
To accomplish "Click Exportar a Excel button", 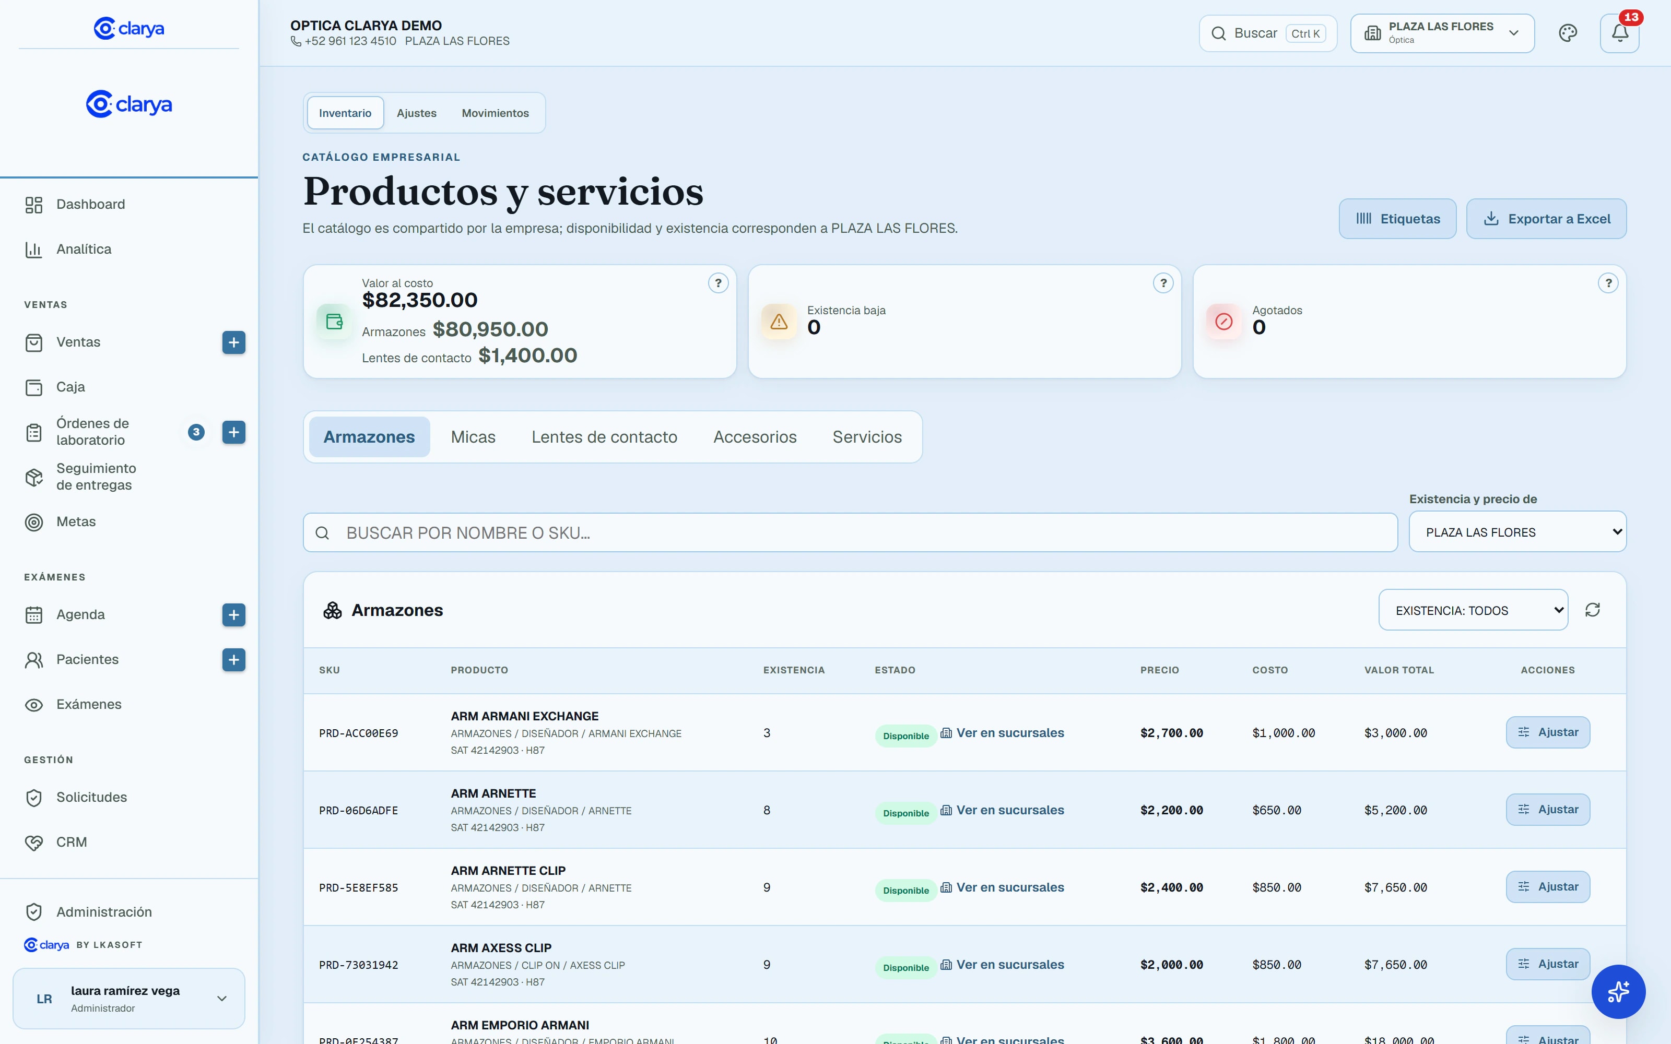I will coord(1546,219).
